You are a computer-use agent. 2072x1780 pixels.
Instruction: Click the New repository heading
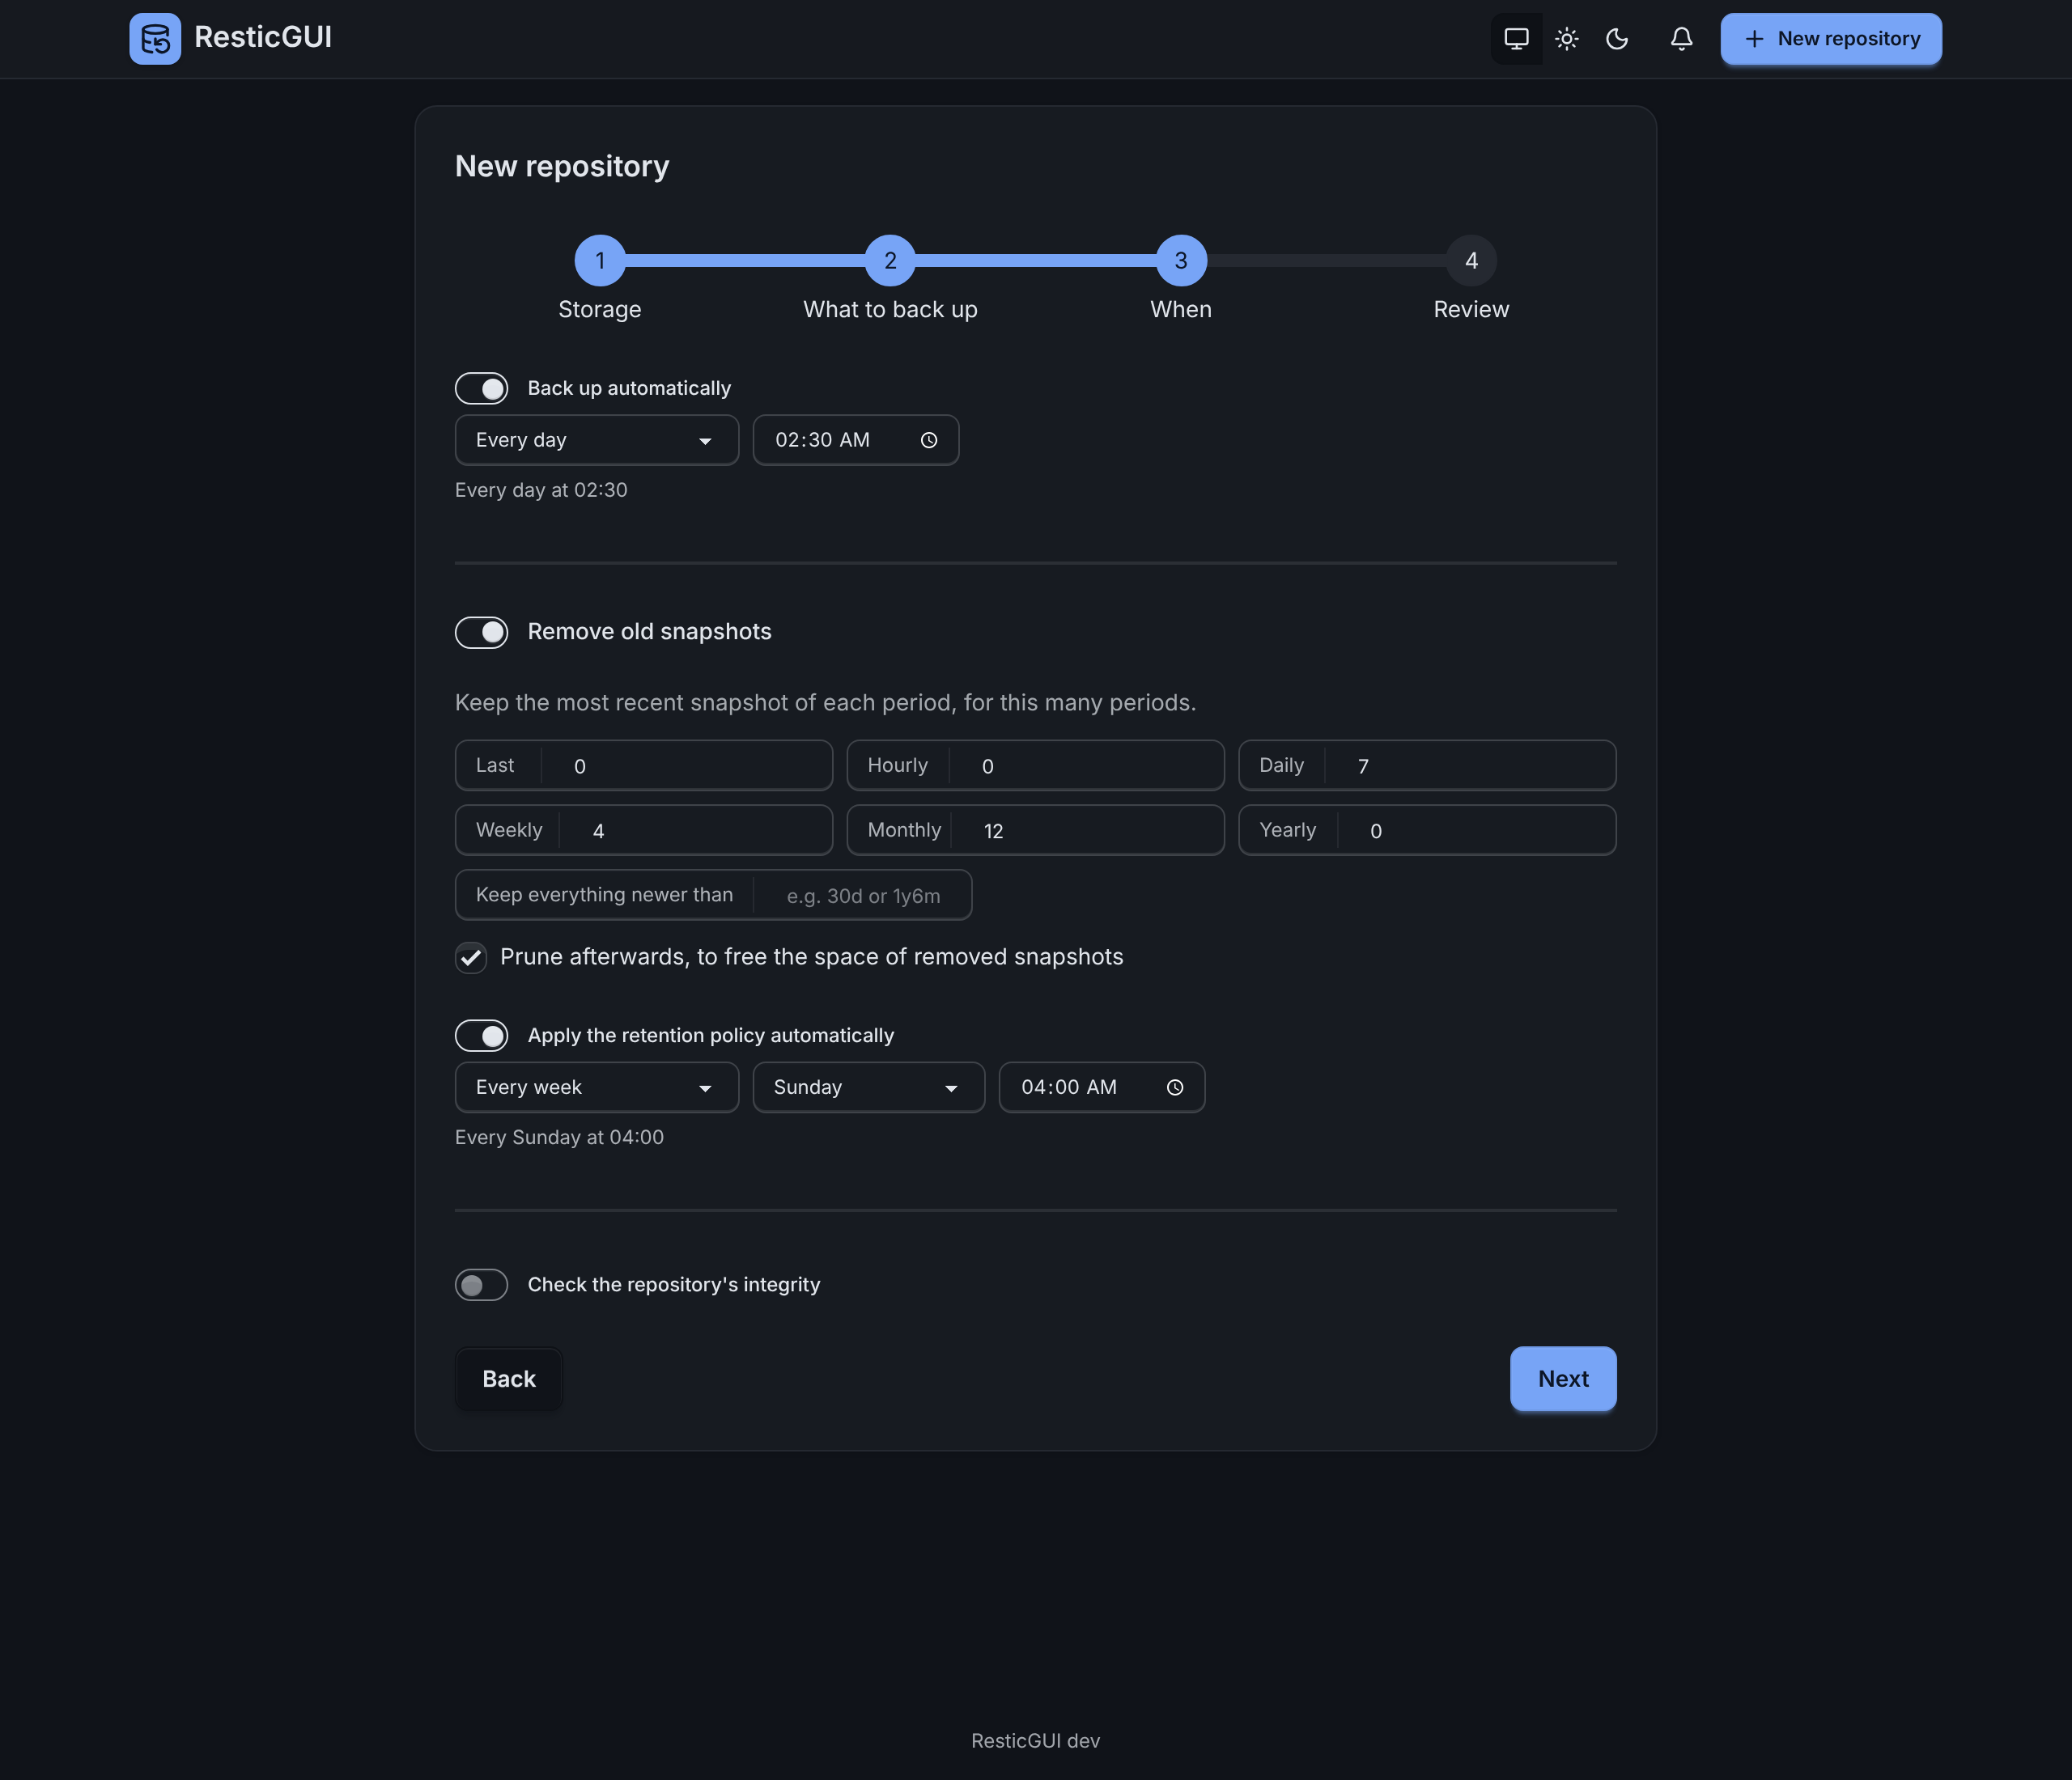point(562,166)
